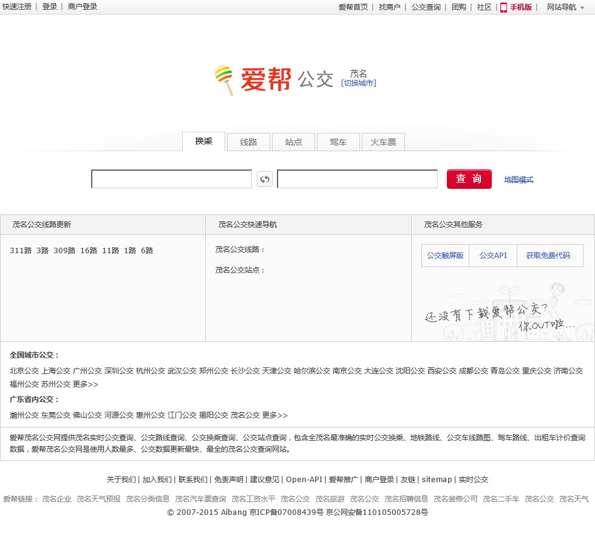Open 茂名二手车 footer link
The image size is (595, 541).
pos(501,499)
